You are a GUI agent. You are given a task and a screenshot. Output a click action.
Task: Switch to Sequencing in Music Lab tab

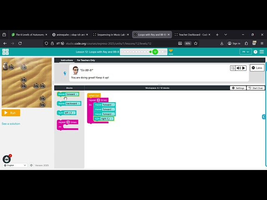click(109, 35)
